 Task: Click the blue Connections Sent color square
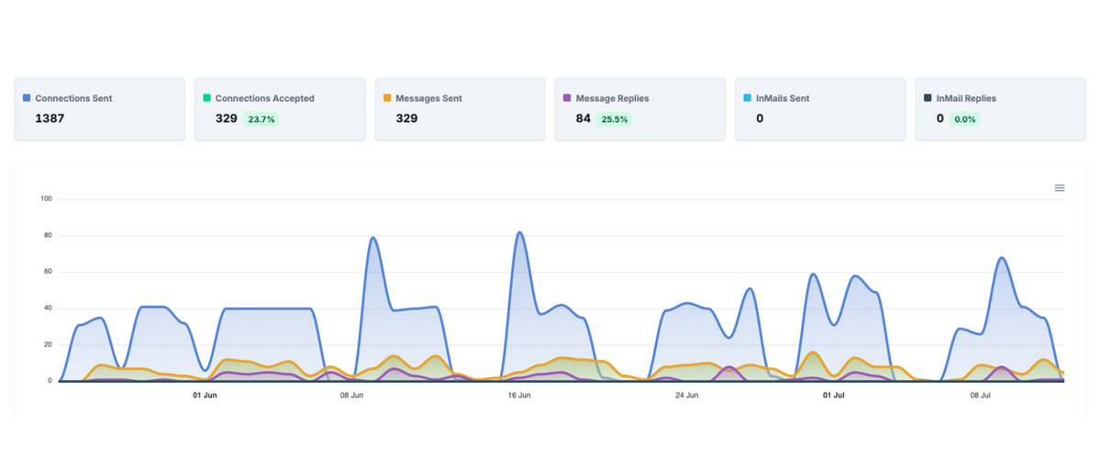pyautogui.click(x=27, y=98)
